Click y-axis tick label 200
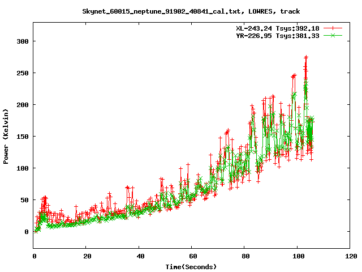Viewport: 362px width, 272px height. [23, 105]
